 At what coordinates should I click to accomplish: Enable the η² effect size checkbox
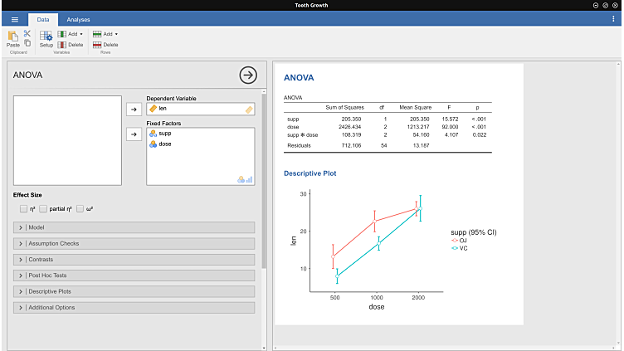coord(23,209)
